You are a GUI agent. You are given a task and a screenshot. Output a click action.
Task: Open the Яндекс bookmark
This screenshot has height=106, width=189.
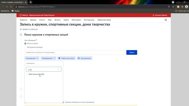tap(16, 11)
